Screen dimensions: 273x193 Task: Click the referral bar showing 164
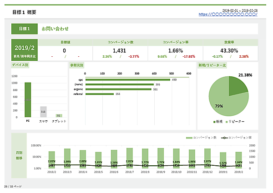point(100,94)
